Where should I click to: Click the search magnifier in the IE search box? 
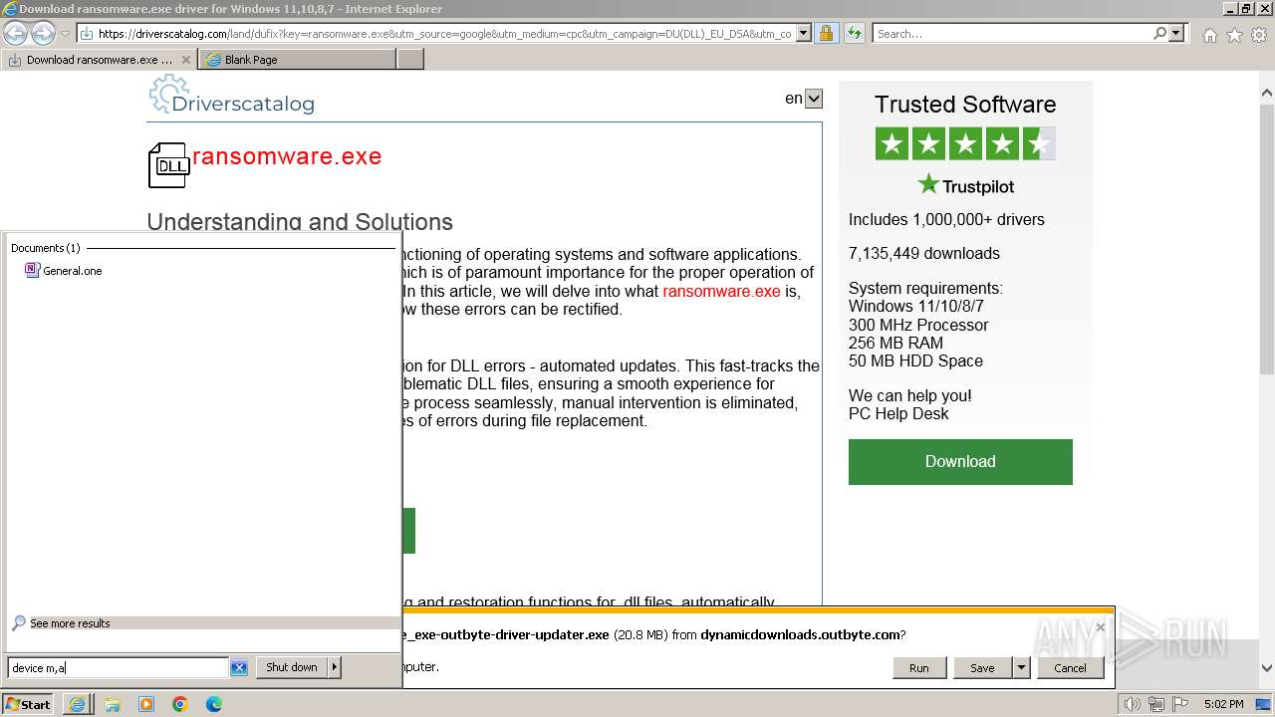point(1159,33)
